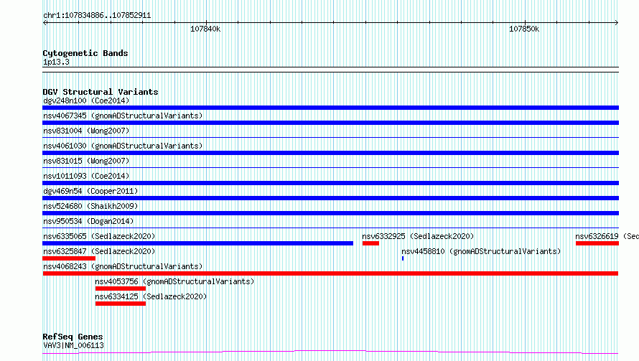
Task: Open nsv6332925 (Sedlazeck2020) variant
Action: point(418,236)
